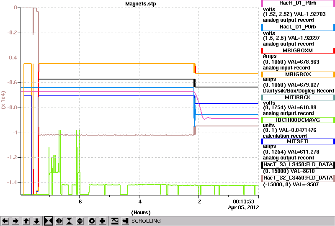Image resolution: width=335 pixels, height=226 pixels.
Task: Click the analog input record description
Action: 286,68
